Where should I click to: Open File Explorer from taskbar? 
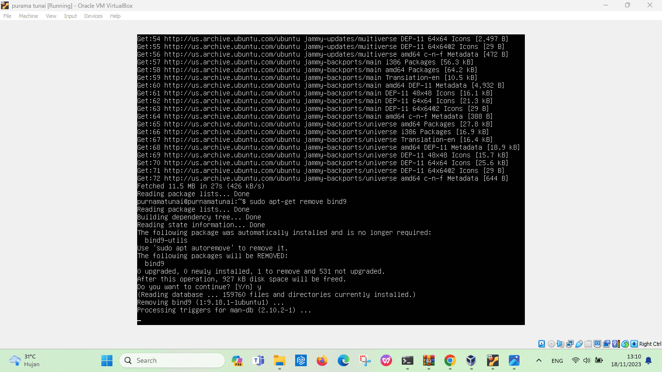tap(280, 360)
